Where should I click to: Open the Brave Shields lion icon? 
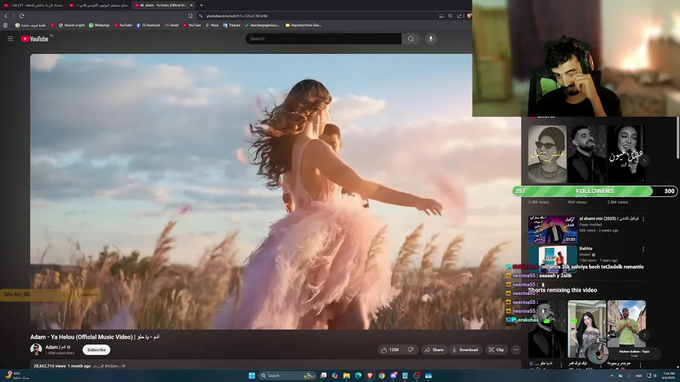pos(469,16)
